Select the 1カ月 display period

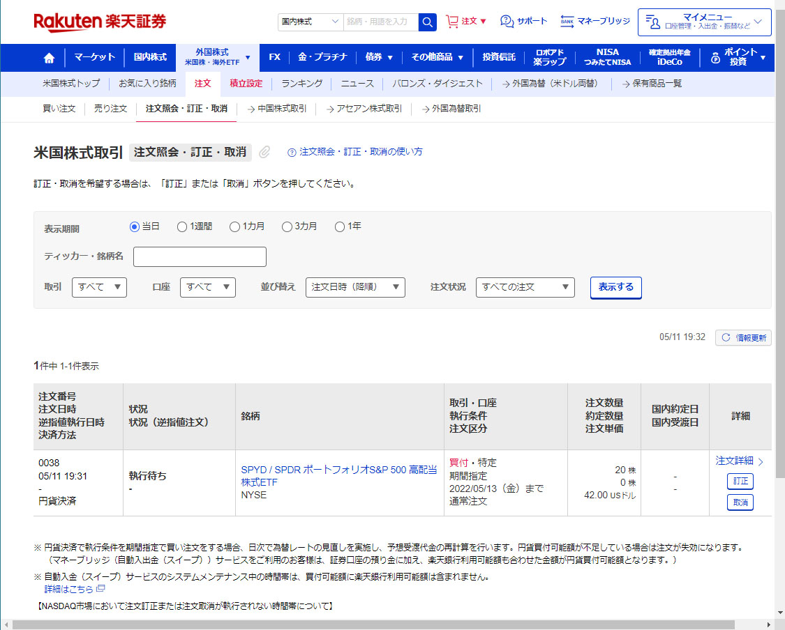coord(235,226)
